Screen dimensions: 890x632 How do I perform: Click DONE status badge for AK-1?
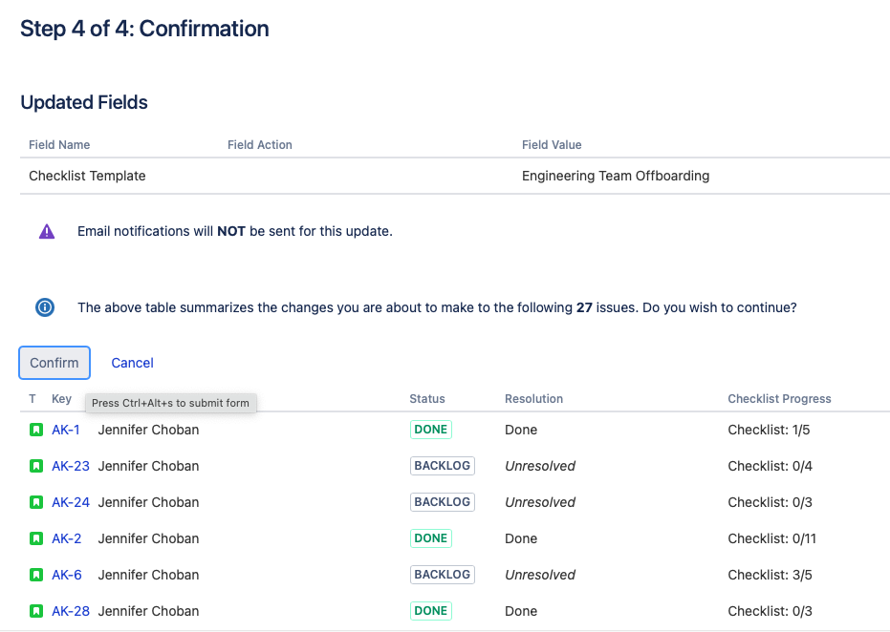pyautogui.click(x=430, y=430)
